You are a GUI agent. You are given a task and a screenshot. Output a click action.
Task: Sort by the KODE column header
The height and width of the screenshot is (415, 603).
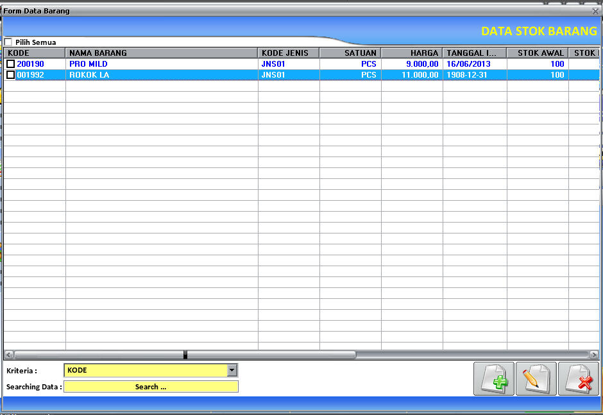(x=35, y=53)
